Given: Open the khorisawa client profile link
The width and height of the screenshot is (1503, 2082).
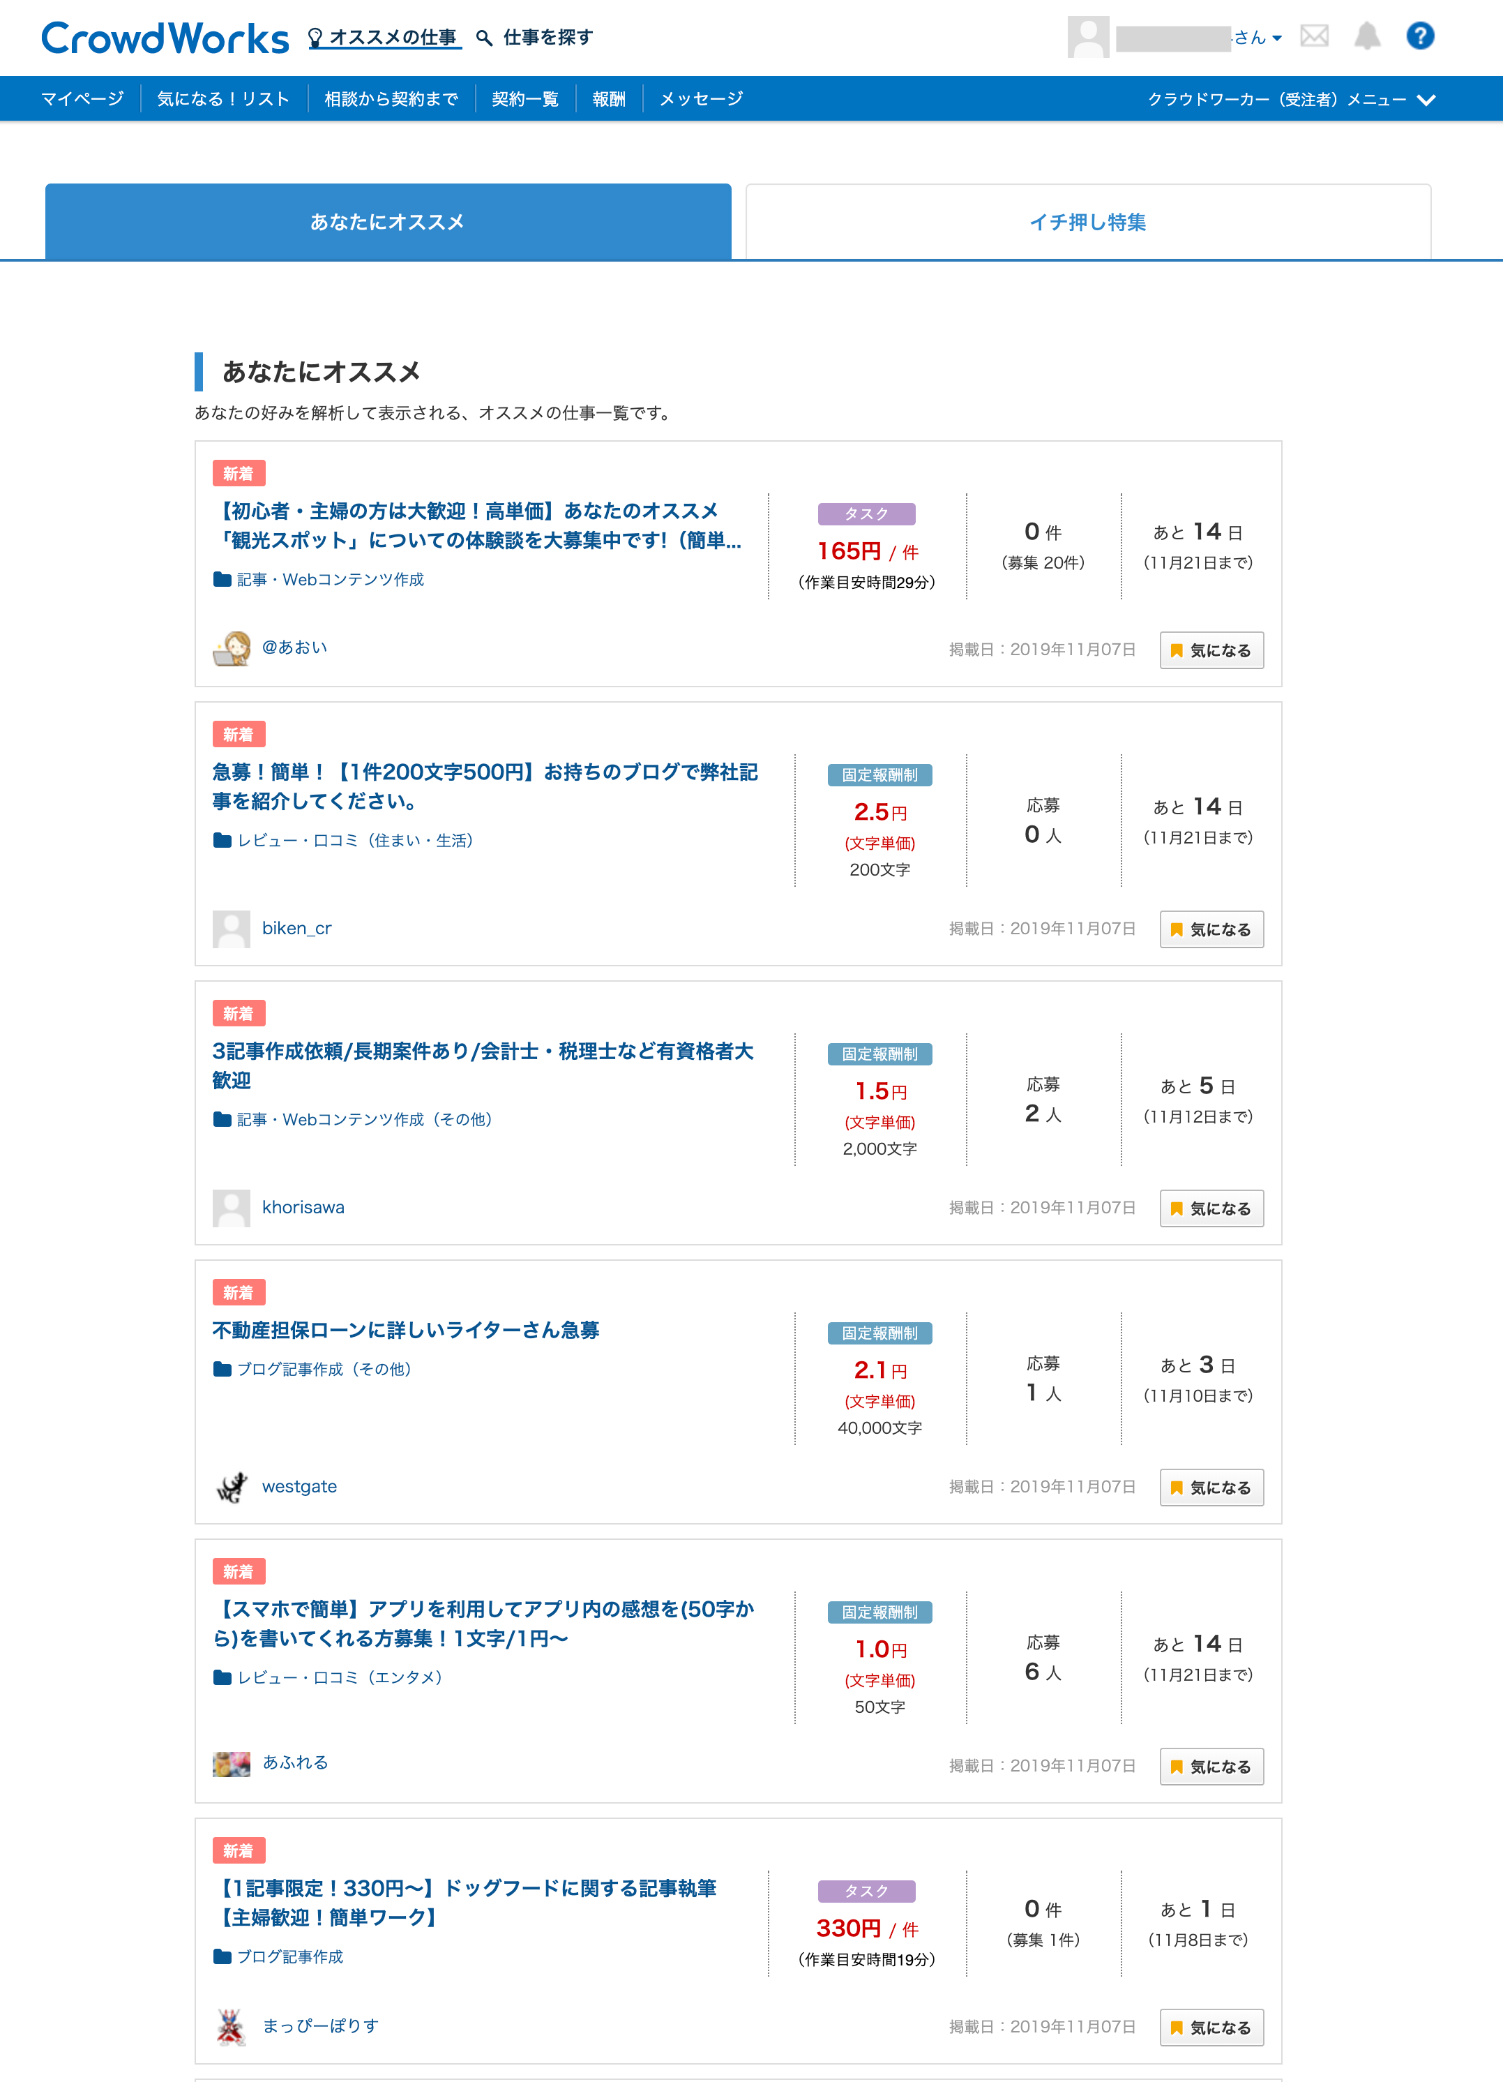Looking at the screenshot, I should click(x=303, y=1207).
